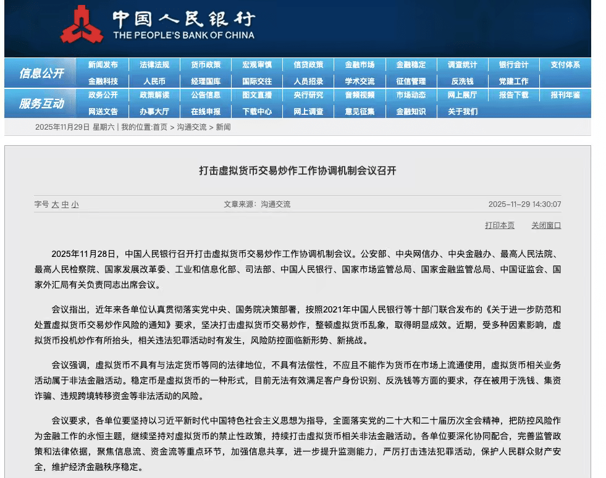Screen dimensions: 606x478
Task: Open the 关于我们 page
Action: pos(462,112)
